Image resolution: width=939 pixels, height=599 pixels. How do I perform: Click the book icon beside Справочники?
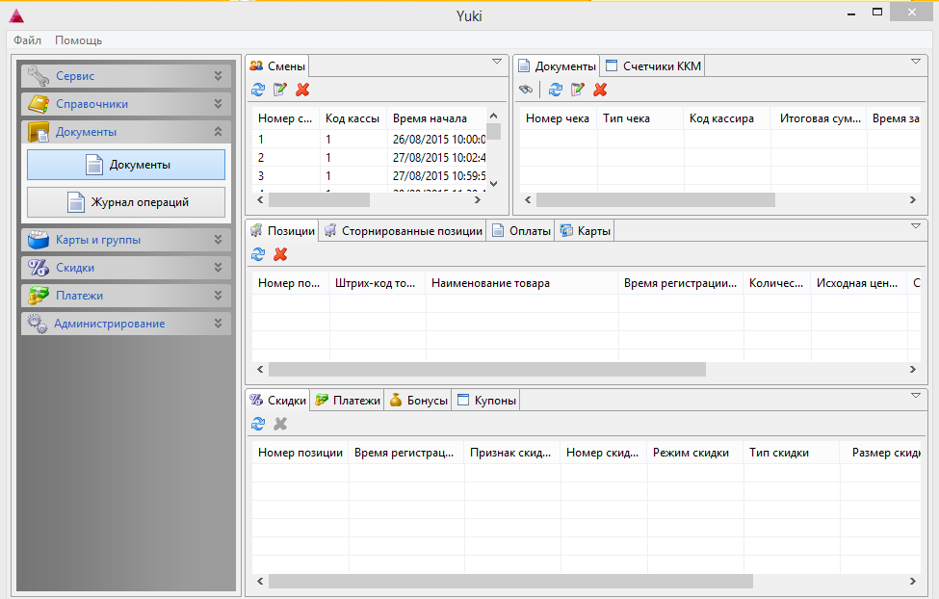[x=39, y=104]
